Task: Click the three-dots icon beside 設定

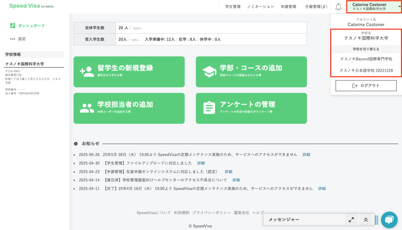Action: click(13, 39)
